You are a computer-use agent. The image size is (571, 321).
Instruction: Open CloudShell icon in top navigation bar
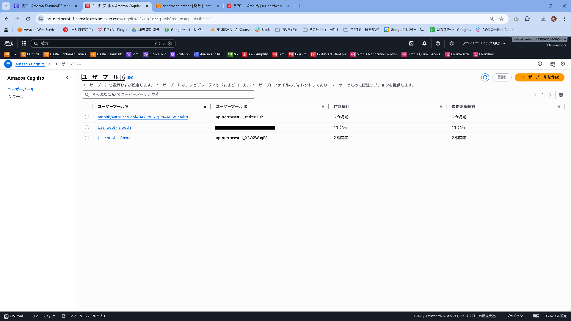point(411,43)
